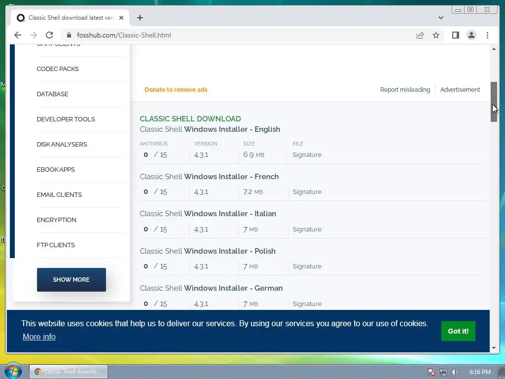Bookmark this page with the star

436,35
